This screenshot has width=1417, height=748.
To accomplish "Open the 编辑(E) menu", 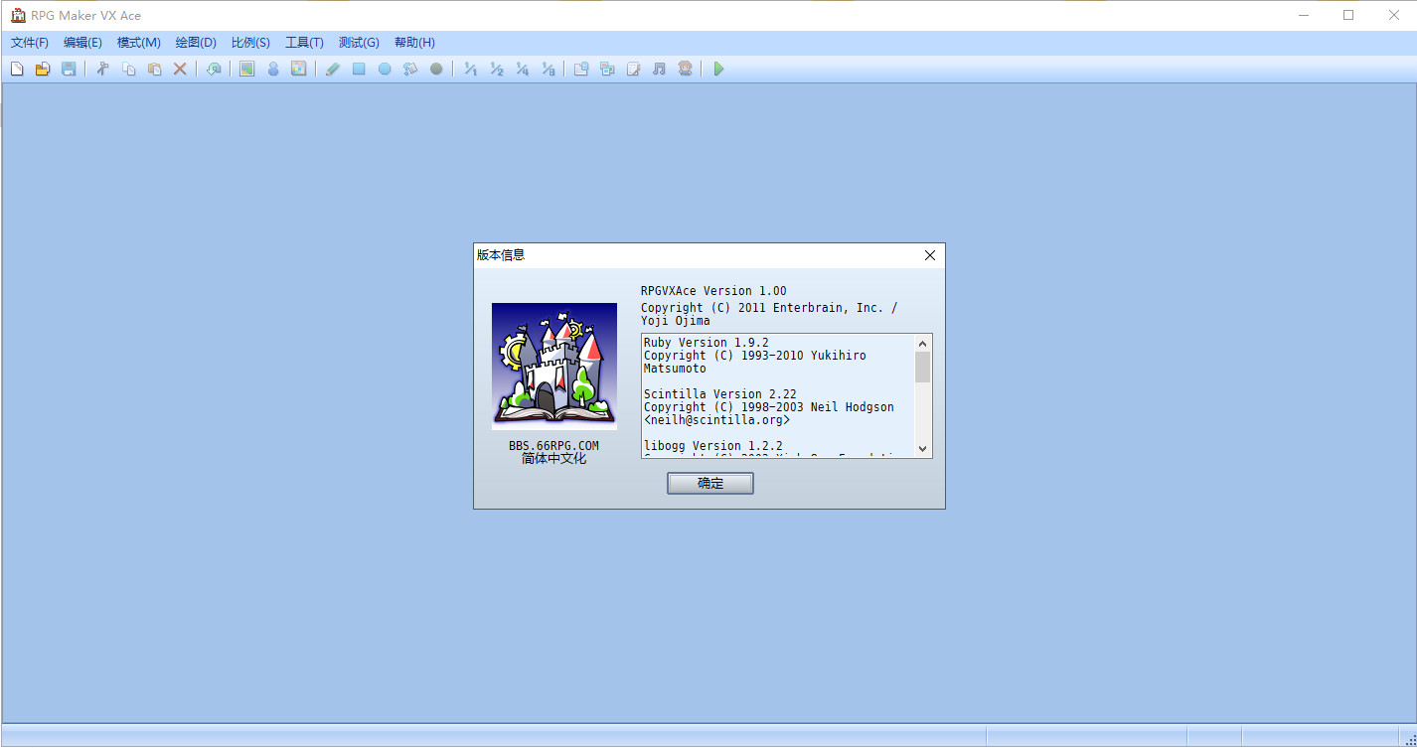I will click(x=82, y=43).
